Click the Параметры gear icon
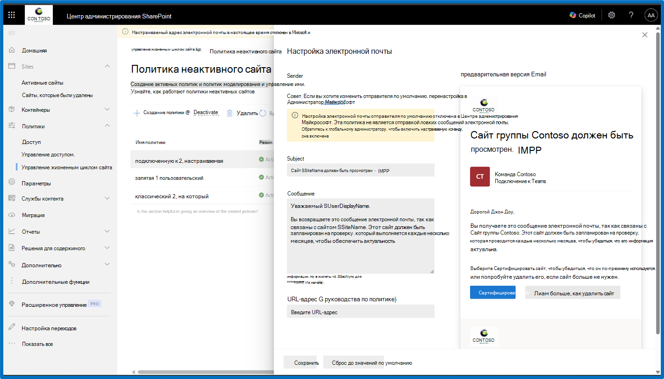The image size is (664, 379). (12, 182)
